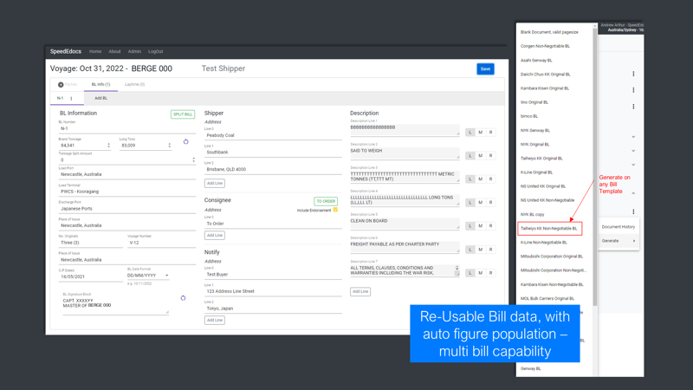The height and width of the screenshot is (390, 693).
Task: Click the refresh icon beside BL Signature Block
Action: (183, 298)
